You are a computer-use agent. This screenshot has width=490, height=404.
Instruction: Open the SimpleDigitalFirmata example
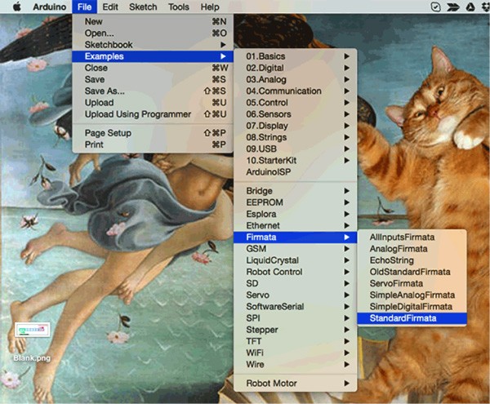point(412,306)
